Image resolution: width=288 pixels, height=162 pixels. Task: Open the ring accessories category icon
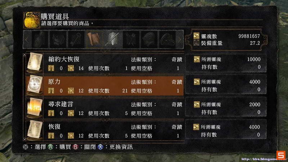pos(167,39)
